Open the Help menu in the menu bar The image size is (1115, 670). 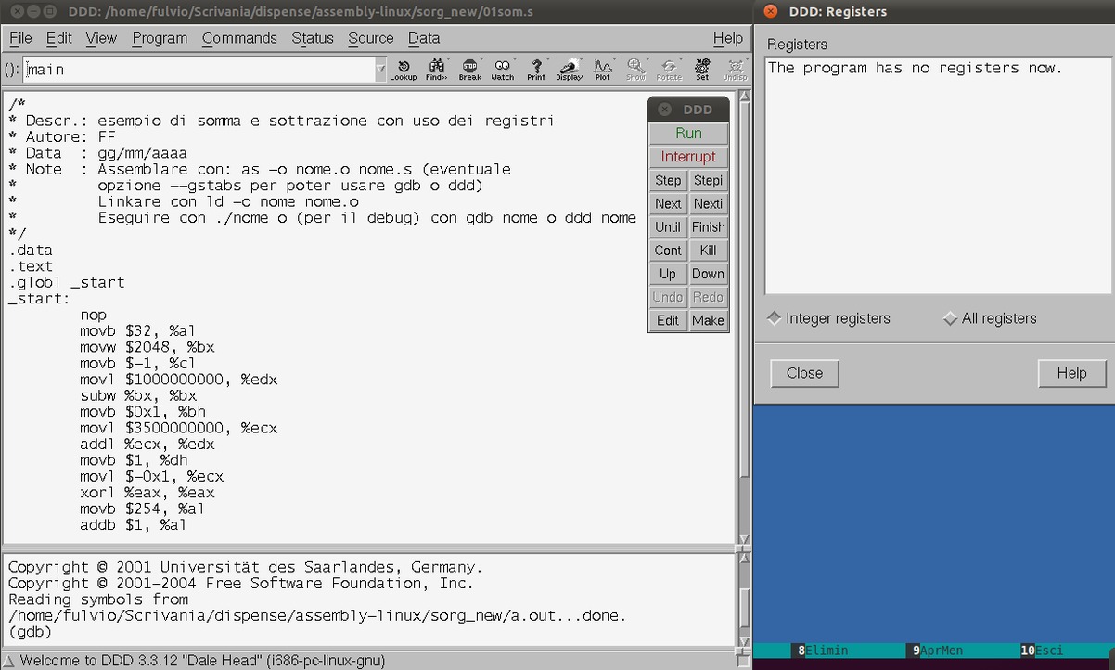tap(728, 38)
